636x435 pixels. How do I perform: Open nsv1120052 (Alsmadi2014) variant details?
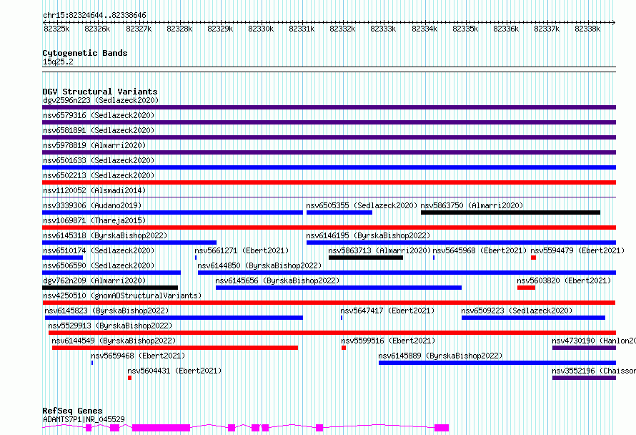point(94,190)
